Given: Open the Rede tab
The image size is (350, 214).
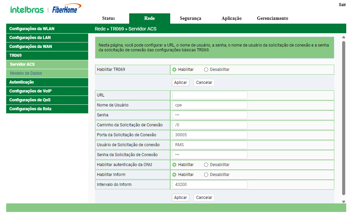Looking at the screenshot, I should coord(150,18).
